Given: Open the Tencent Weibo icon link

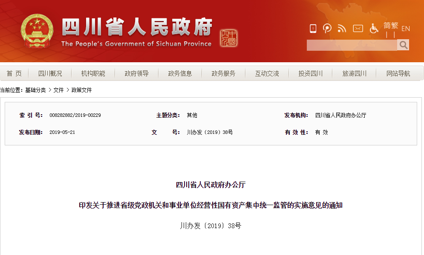Looking at the screenshot, I should 327,29.
